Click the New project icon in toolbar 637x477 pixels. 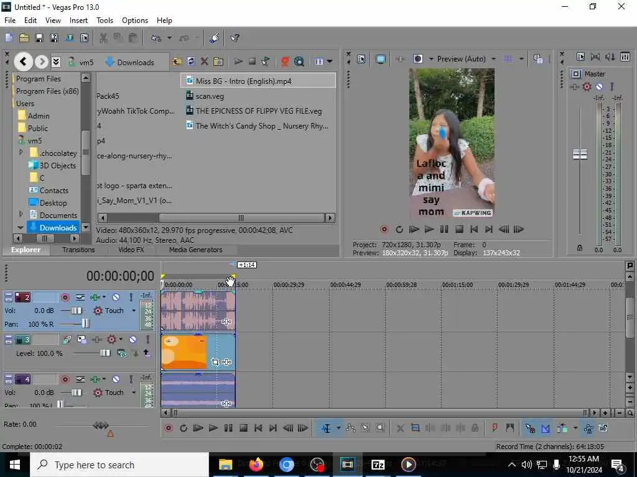tap(9, 38)
